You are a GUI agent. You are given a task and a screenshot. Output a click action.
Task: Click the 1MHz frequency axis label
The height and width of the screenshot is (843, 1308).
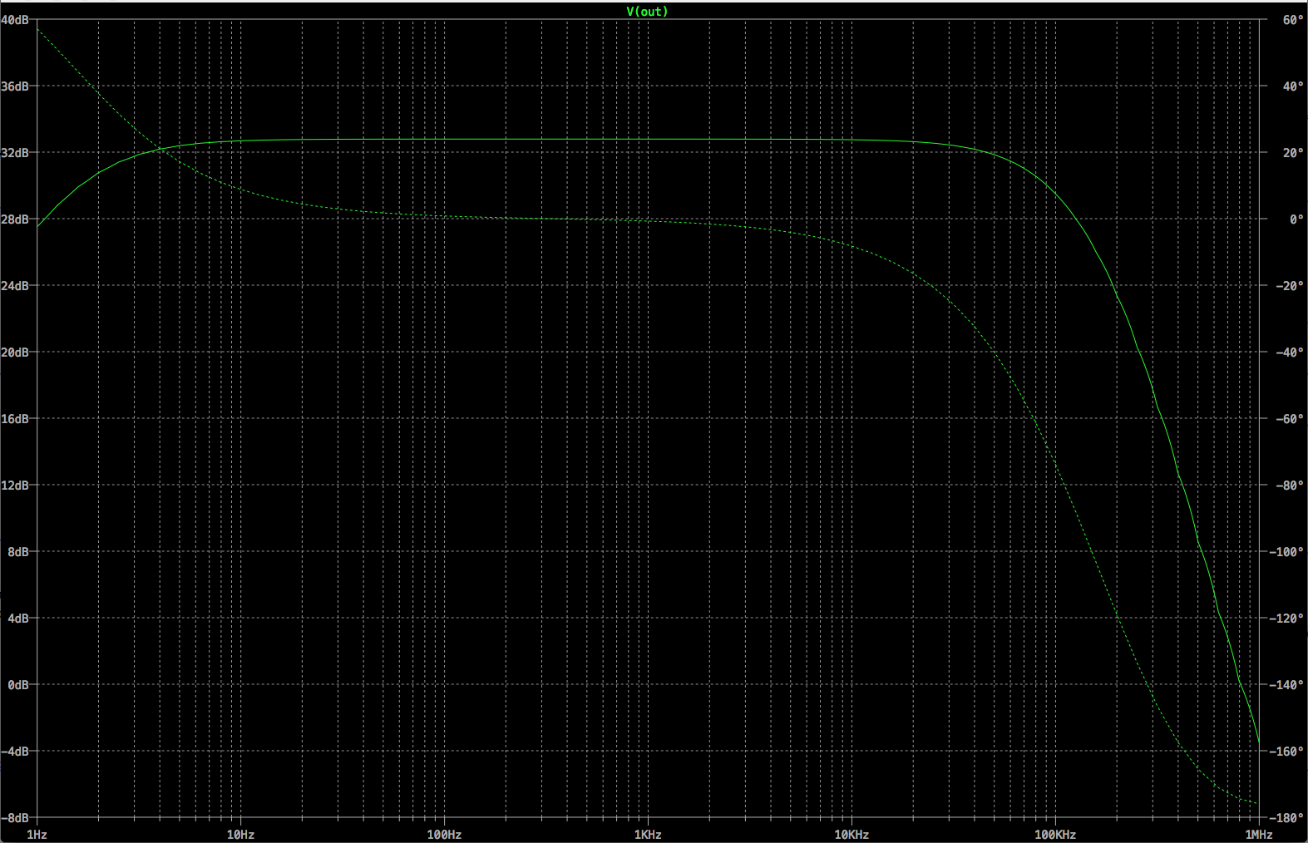click(1259, 834)
